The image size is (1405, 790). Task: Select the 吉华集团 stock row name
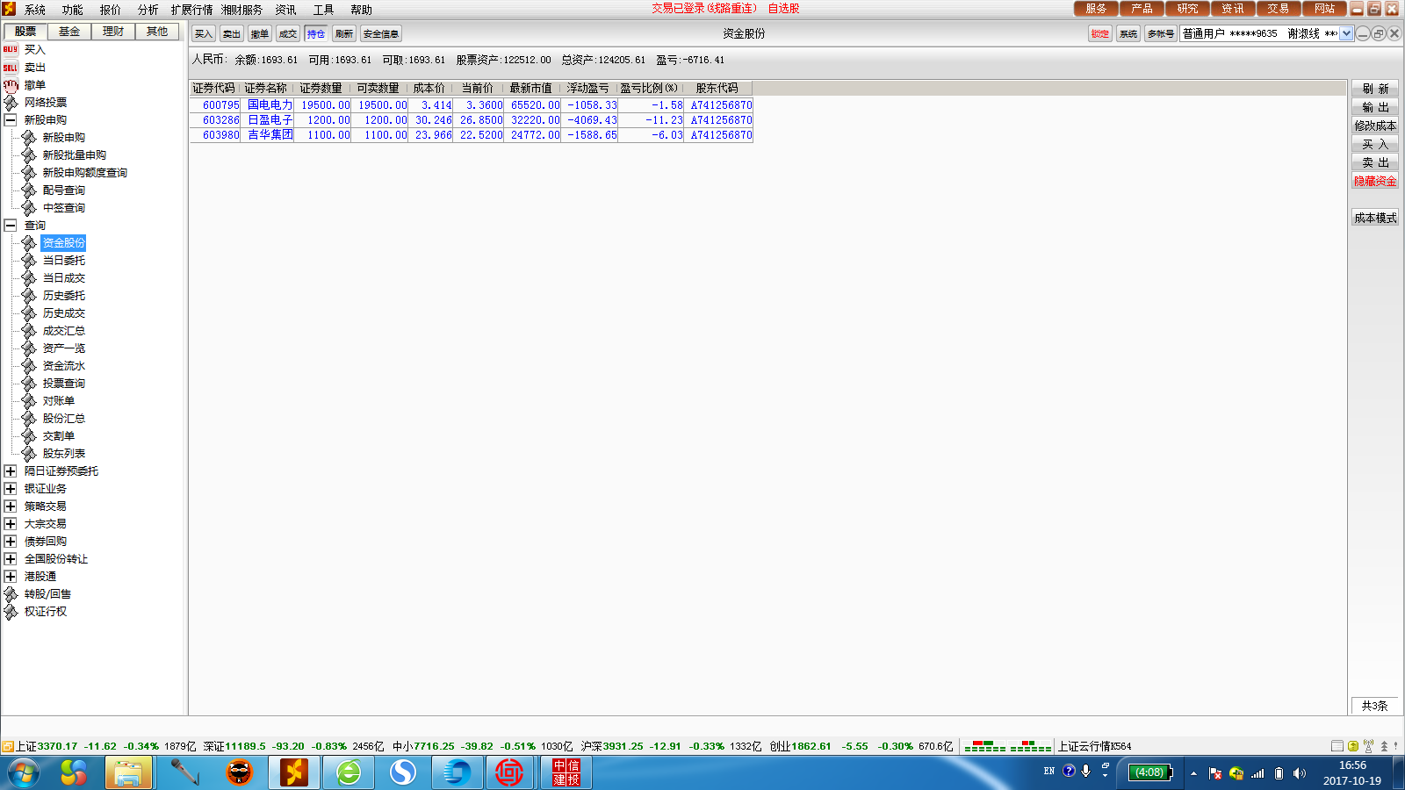(270, 135)
